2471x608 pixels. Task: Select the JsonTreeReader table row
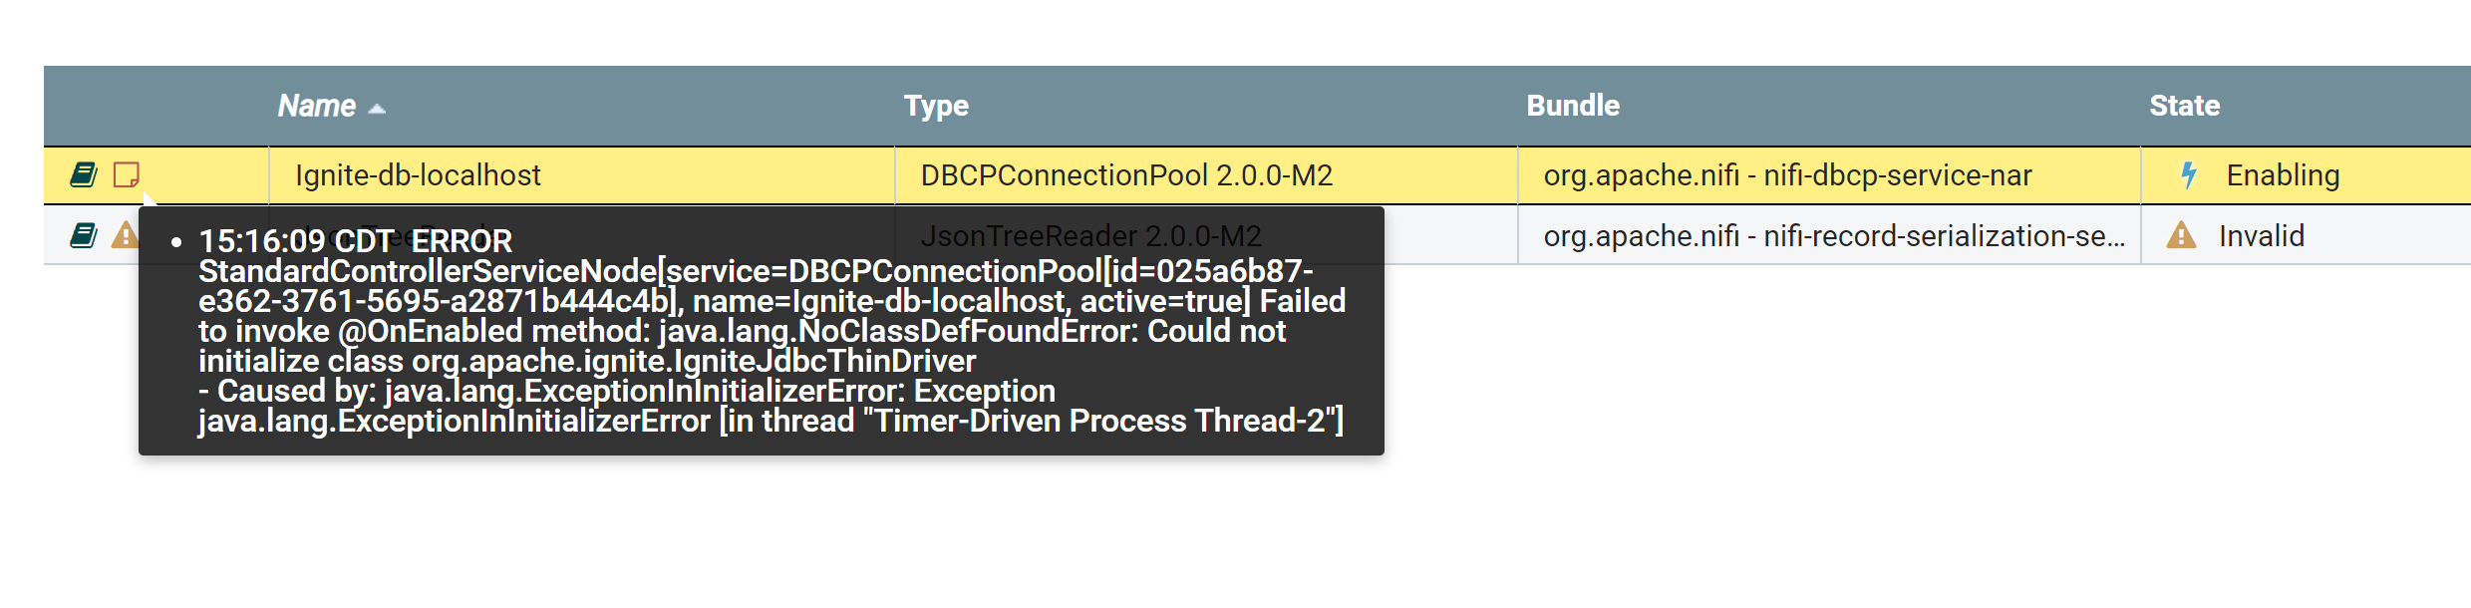click(x=1695, y=235)
